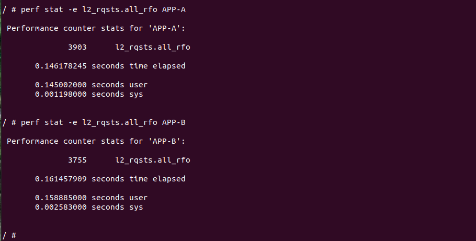476x241 pixels.
Task: Click the 0.146178245 elapsed time value
Action: tap(61, 66)
